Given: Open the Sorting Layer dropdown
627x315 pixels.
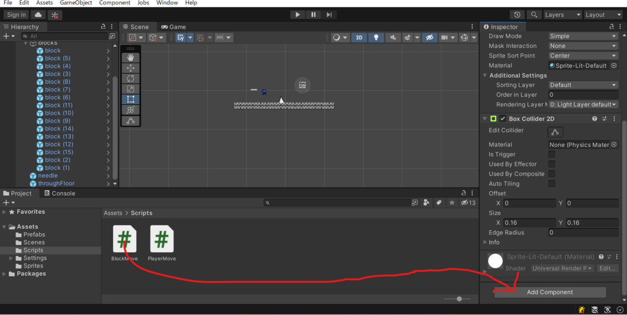Looking at the screenshot, I should (x=583, y=84).
